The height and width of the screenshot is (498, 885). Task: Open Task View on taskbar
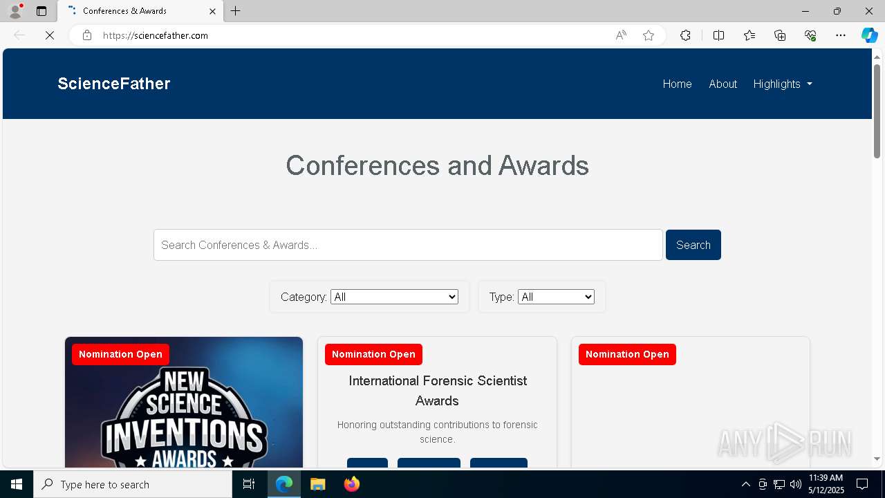[x=250, y=484]
